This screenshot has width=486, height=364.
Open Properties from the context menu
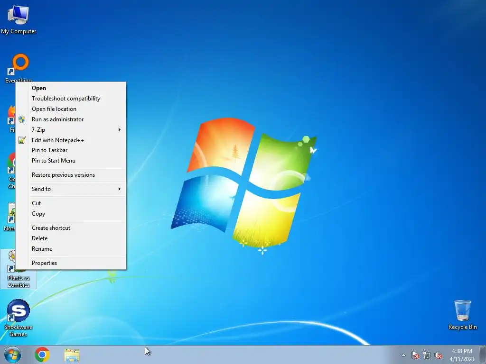pos(71,263)
